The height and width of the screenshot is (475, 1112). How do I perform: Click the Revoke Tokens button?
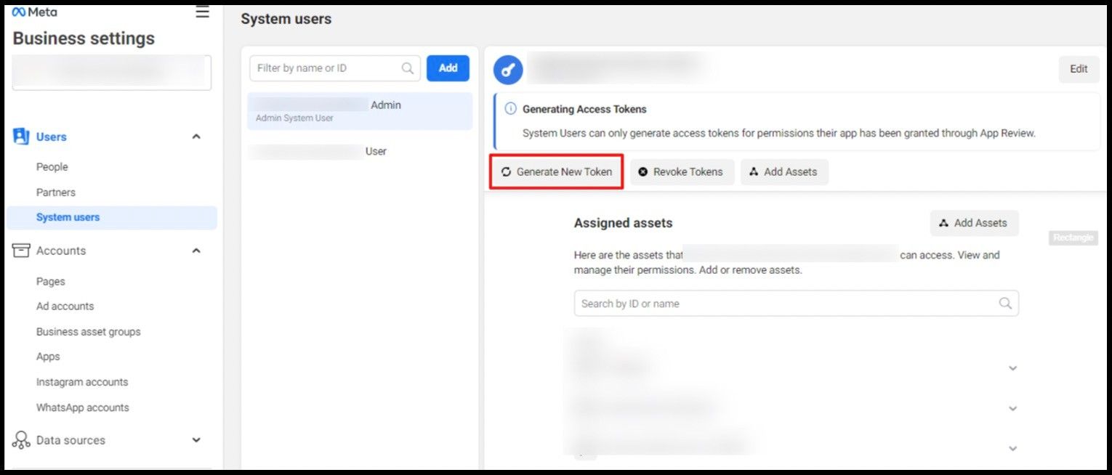click(x=681, y=172)
